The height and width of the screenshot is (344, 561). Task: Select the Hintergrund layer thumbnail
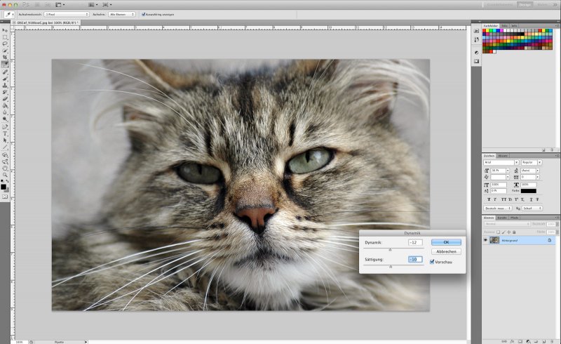coord(494,240)
